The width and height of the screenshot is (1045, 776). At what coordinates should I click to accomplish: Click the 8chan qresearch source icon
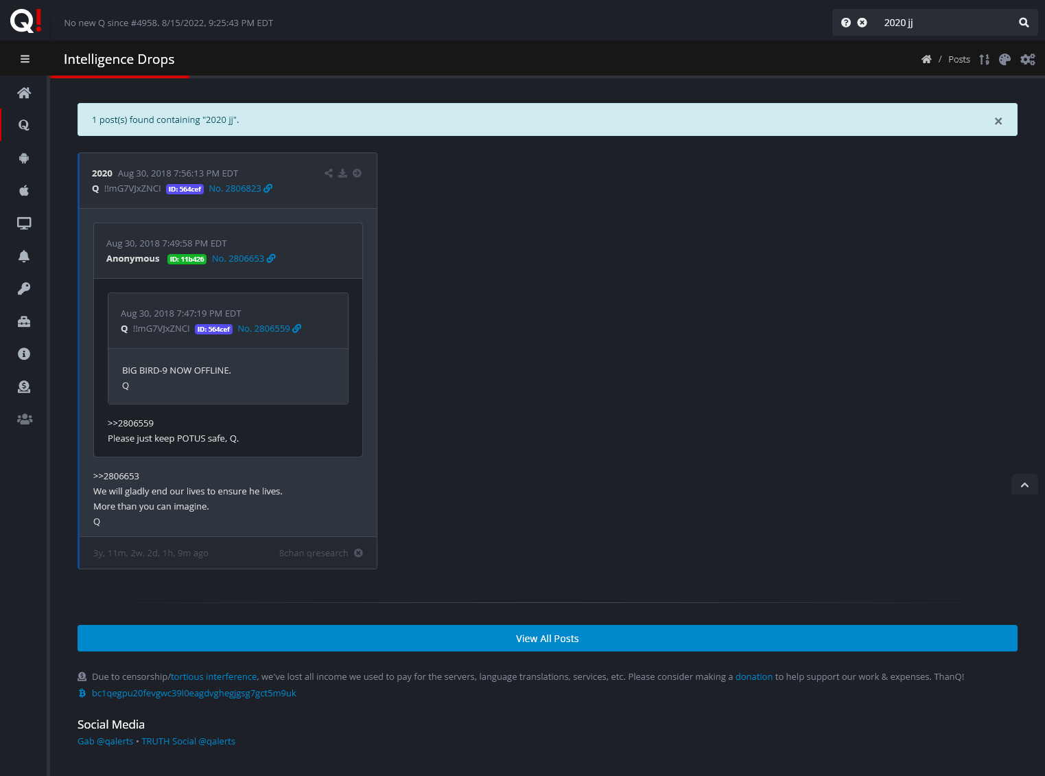[x=358, y=553]
